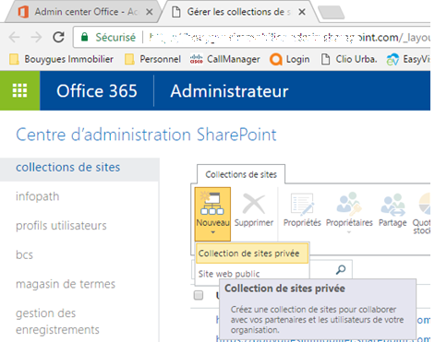435x342 pixels.
Task: Select the Collections de sites ribbon tab
Action: click(241, 174)
